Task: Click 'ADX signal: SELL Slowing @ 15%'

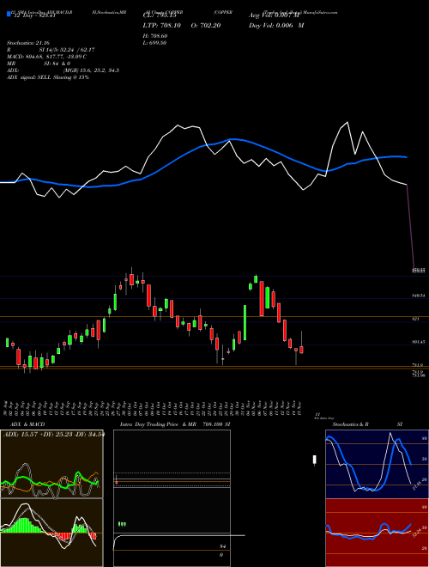Action: (x=48, y=77)
